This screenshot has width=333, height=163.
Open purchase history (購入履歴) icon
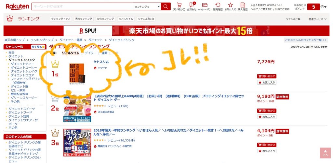(x=243, y=6)
